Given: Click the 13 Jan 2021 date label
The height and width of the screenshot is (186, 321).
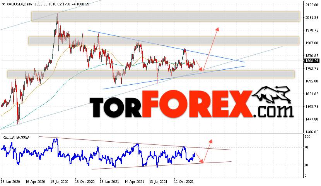Looking at the screenshot, I should 109,182.
